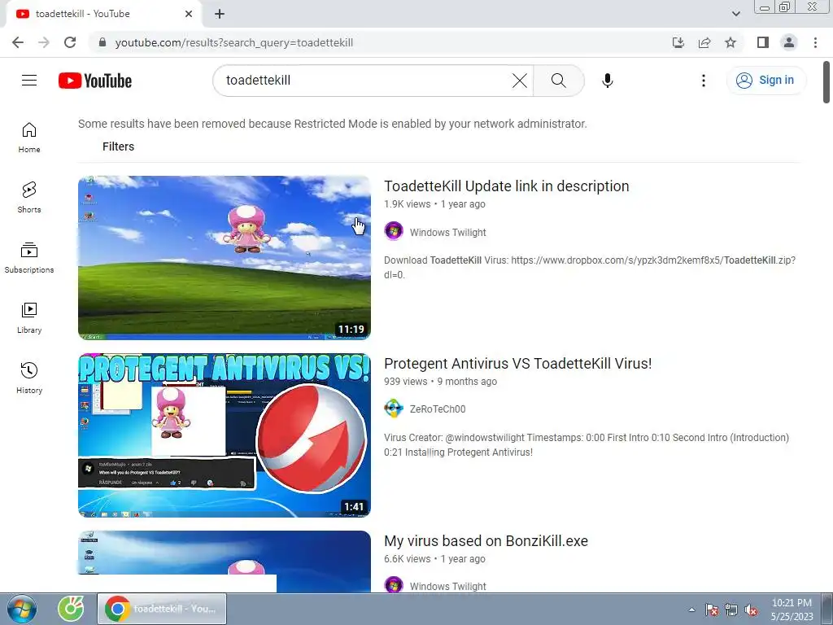Open the Windows Start button
This screenshot has width=833, height=625.
[22, 609]
